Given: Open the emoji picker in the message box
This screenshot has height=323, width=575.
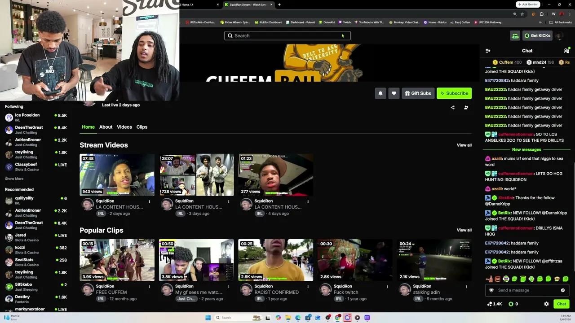Looking at the screenshot, I should click(x=563, y=290).
